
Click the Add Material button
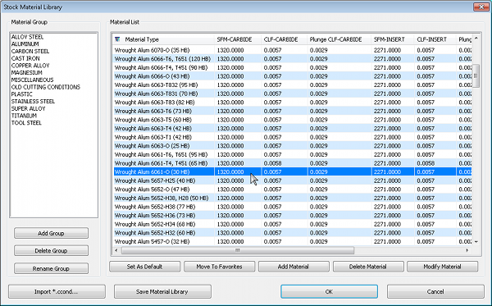tap(294, 267)
